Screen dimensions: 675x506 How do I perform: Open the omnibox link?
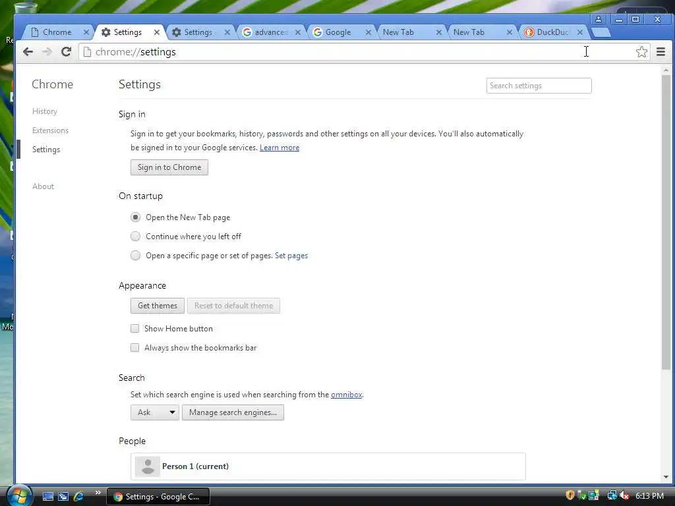(347, 395)
